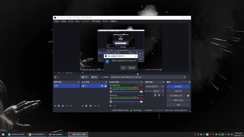Screen dimensions: 244x137
Task: Switch to Apex Legends in the taskbar
Action: coord(57,134)
